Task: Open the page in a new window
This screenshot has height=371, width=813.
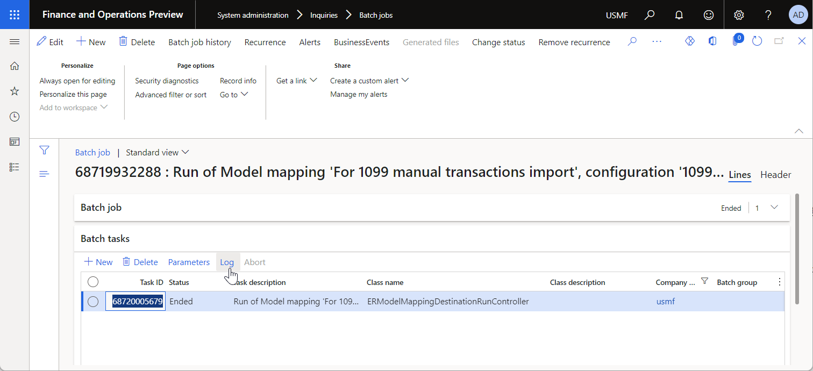Action: coord(779,41)
